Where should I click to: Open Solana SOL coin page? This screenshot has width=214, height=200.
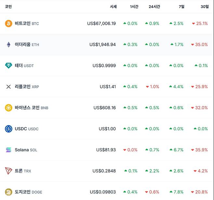coord(26,150)
